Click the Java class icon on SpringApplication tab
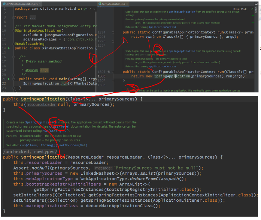 (x=100, y=4)
